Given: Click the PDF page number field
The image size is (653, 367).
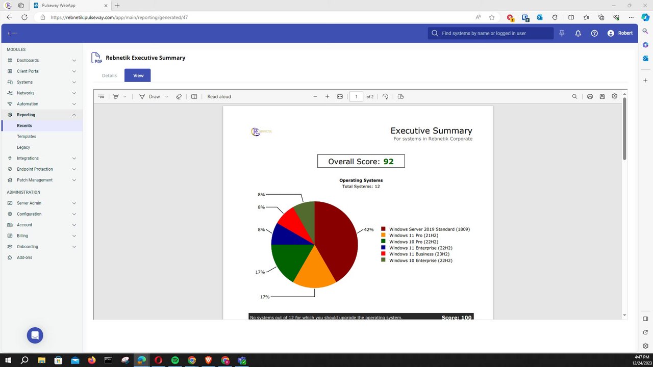Looking at the screenshot, I should coord(356,96).
